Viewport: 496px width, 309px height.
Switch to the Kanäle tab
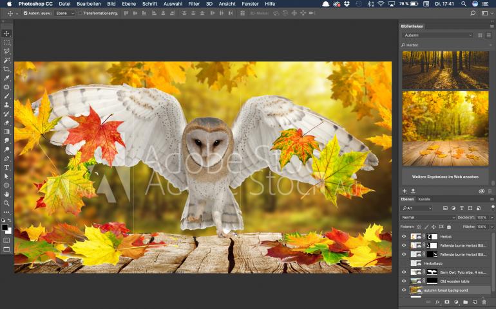tap(424, 199)
